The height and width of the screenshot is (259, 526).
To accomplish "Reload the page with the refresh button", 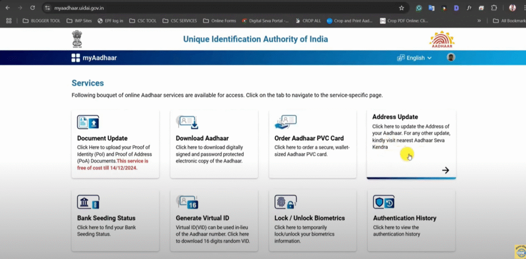I will pyautogui.click(x=32, y=8).
